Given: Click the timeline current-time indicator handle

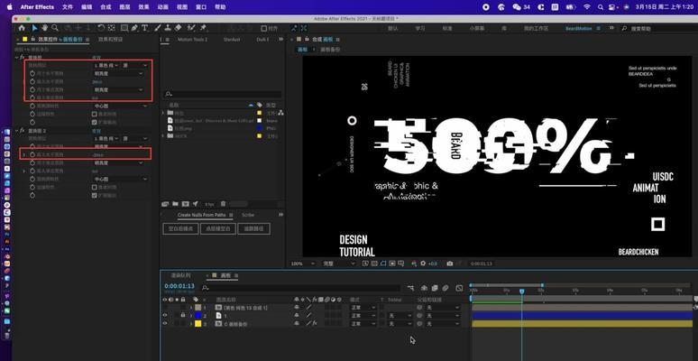Looking at the screenshot, I should pyautogui.click(x=522, y=291).
